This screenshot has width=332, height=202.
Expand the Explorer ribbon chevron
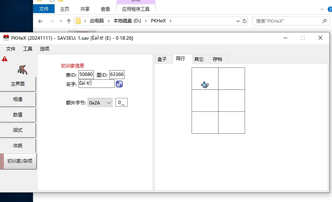point(322,9)
